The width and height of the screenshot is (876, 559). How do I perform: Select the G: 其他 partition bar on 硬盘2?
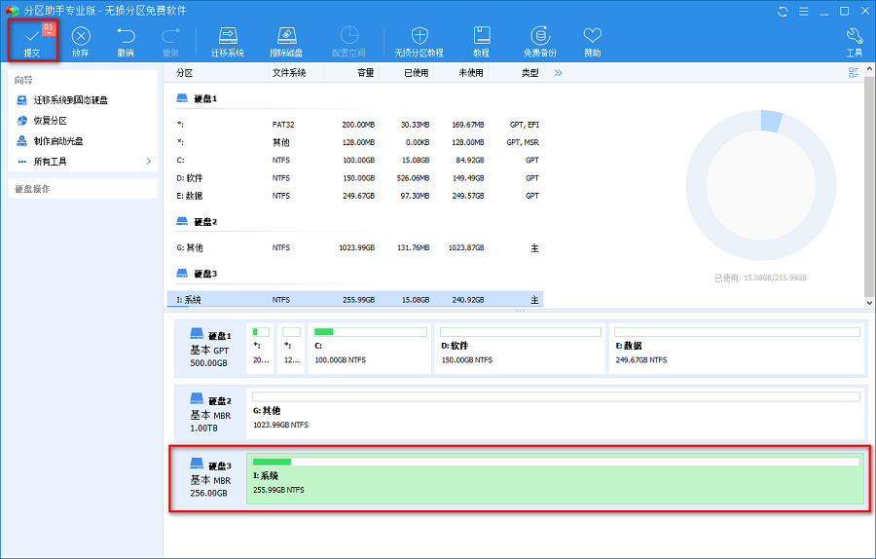(556, 413)
